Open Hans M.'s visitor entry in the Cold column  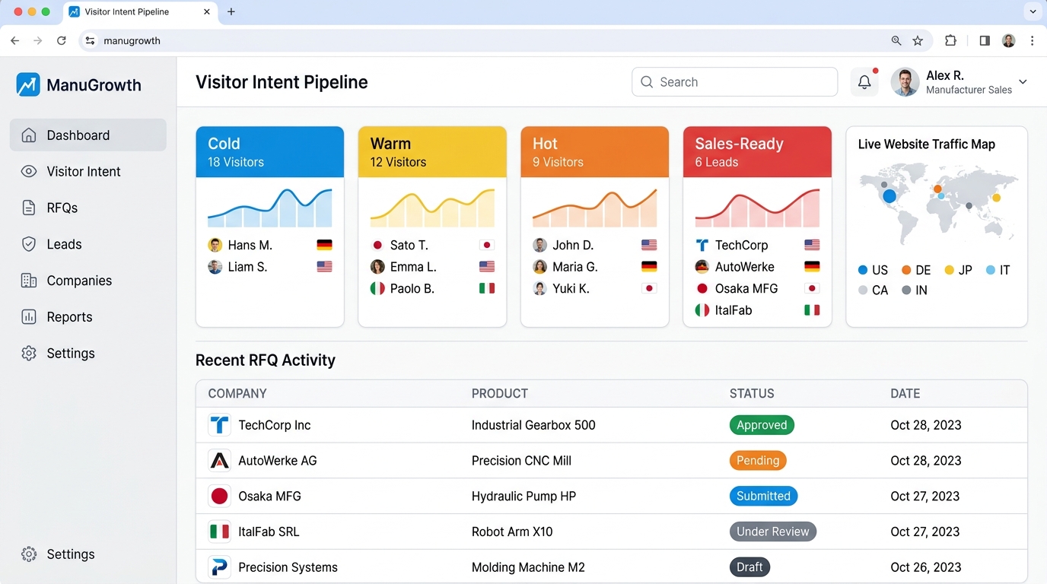[249, 245]
